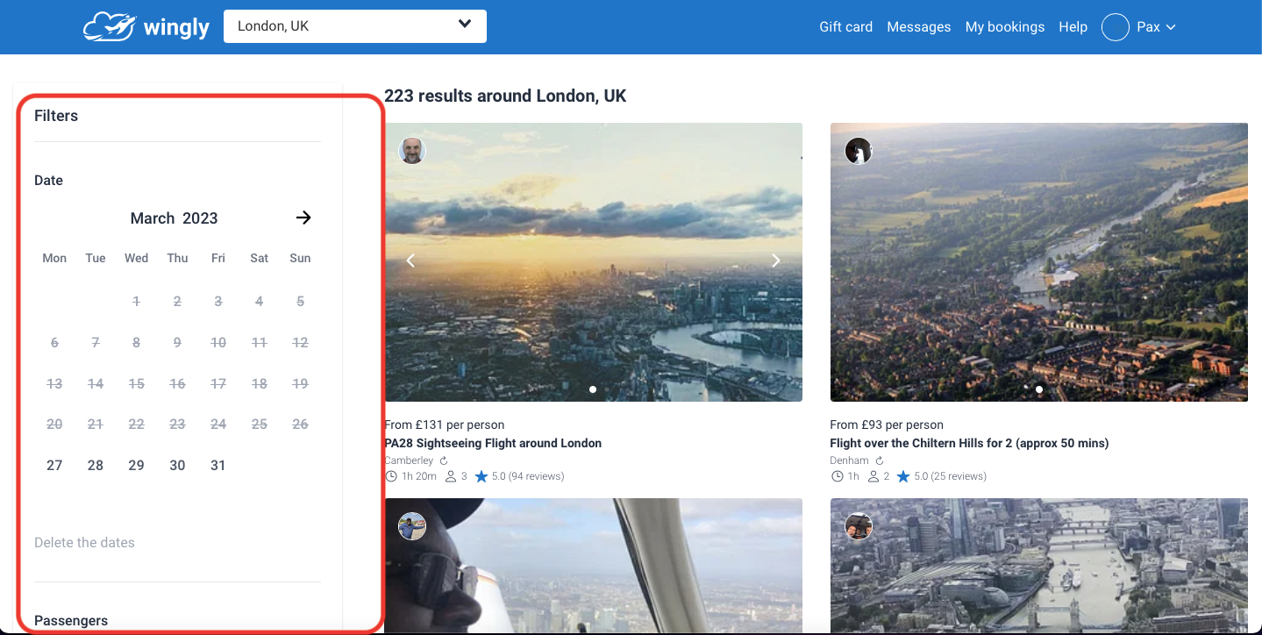Click the From £131 per person price

445,425
